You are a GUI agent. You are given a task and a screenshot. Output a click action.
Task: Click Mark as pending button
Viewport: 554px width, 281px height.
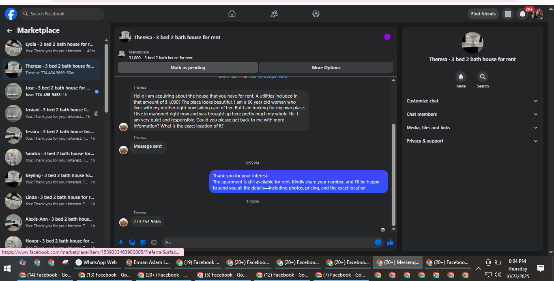[x=188, y=68]
